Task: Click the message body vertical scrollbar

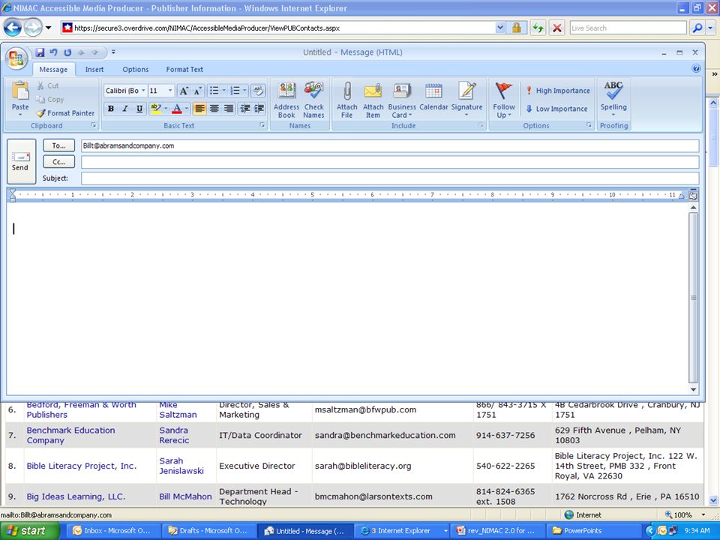Action: [x=693, y=298]
